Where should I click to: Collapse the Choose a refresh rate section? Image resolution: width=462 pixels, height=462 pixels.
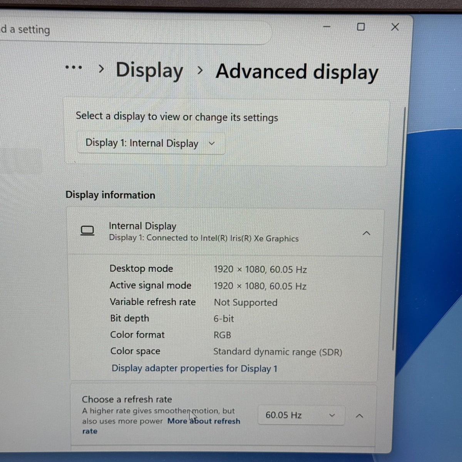(359, 416)
